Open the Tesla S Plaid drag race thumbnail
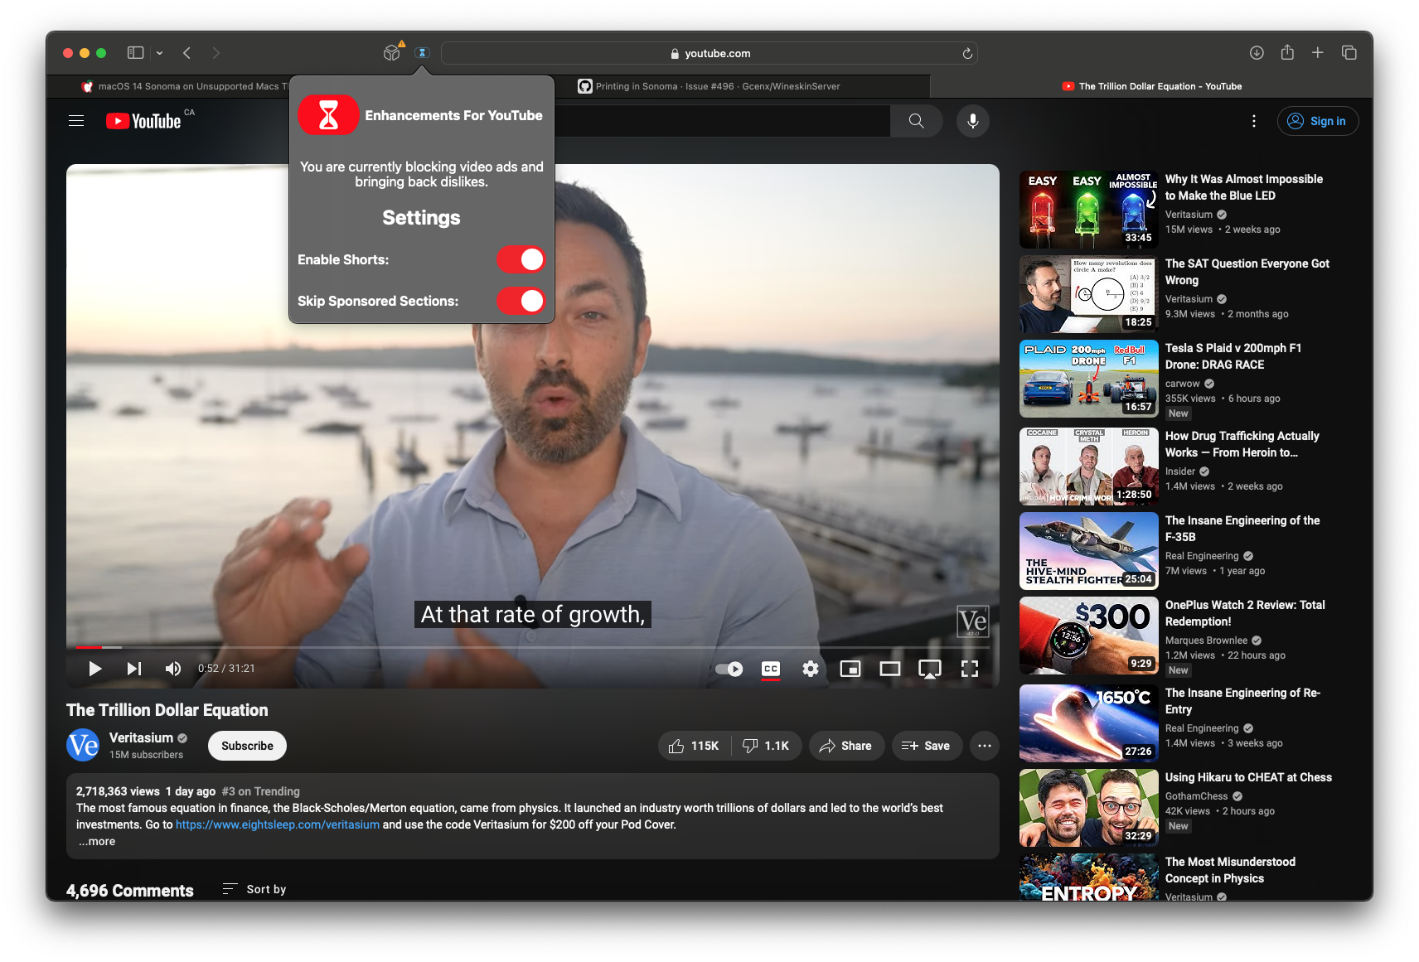This screenshot has width=1419, height=962. pyautogui.click(x=1088, y=379)
